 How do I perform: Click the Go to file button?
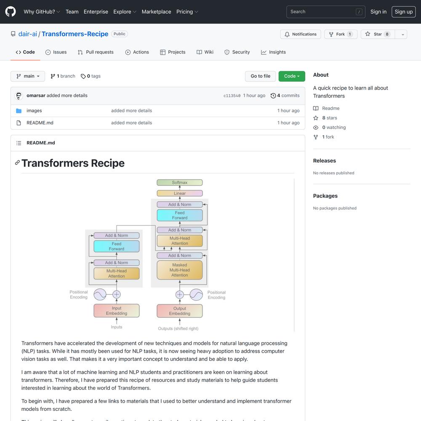point(261,76)
